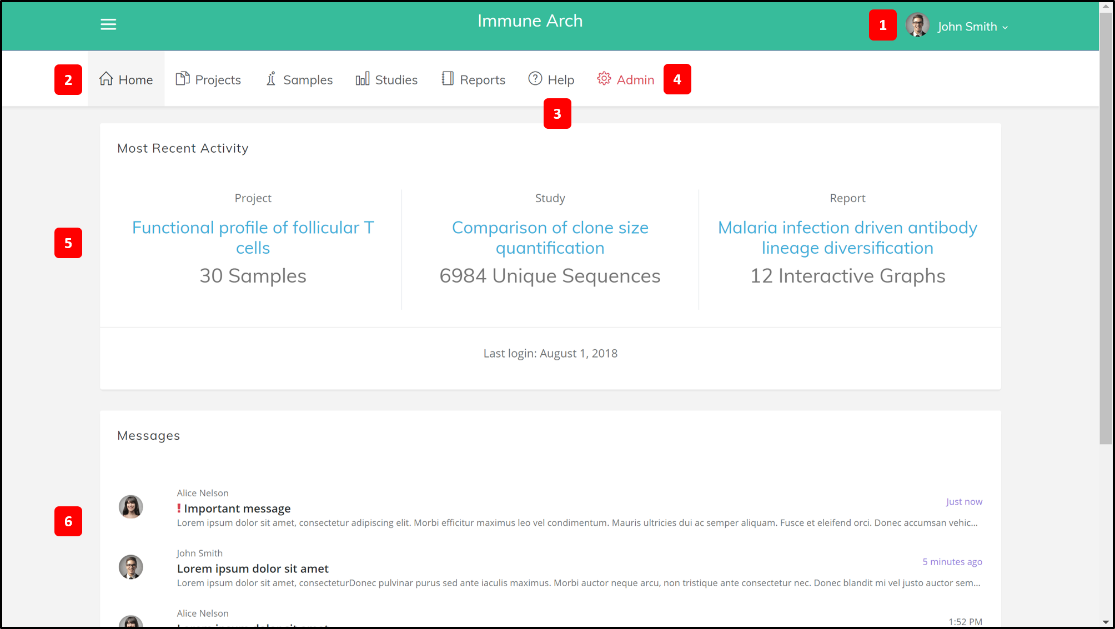Click sender name John Smith above Lorem ipsum message
Screen dimensions: 1115x629
199,553
